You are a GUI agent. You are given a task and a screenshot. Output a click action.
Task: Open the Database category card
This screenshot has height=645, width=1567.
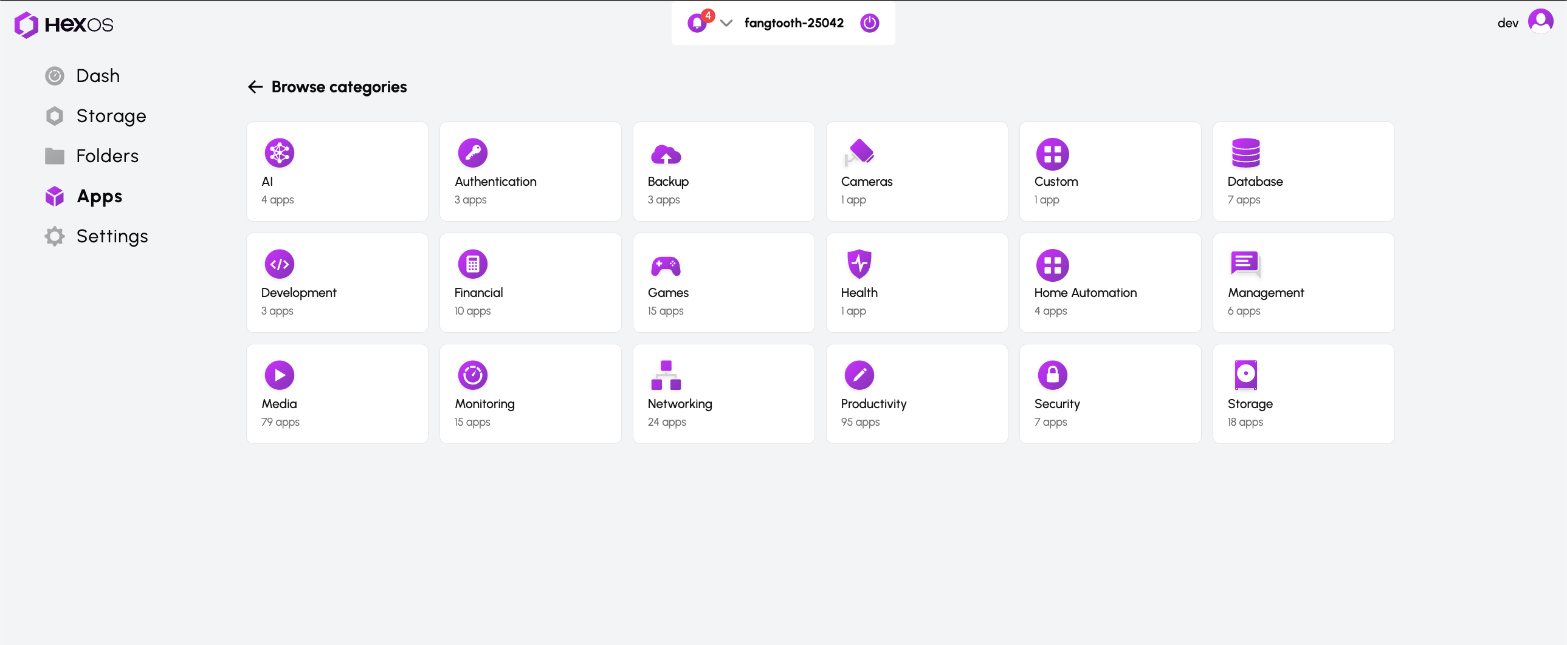(1303, 171)
